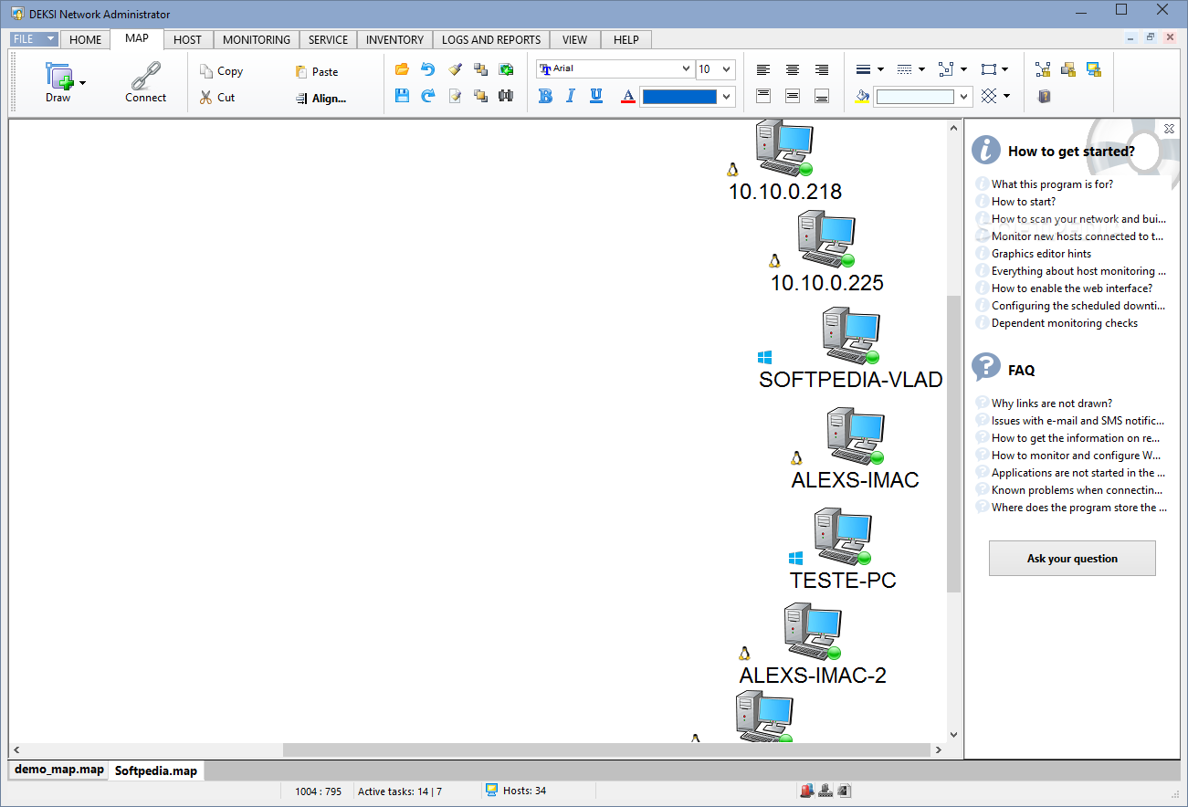The width and height of the screenshot is (1188, 807).
Task: Open 'Graphics editor hints' link
Action: pos(1041,254)
